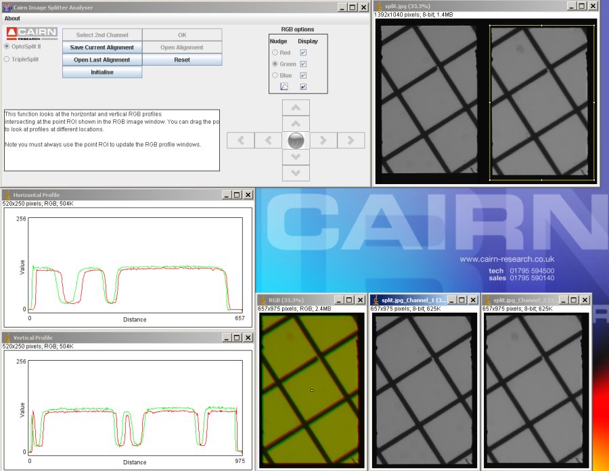Nudge up with the inner up arrow
609x471 pixels.
296,124
